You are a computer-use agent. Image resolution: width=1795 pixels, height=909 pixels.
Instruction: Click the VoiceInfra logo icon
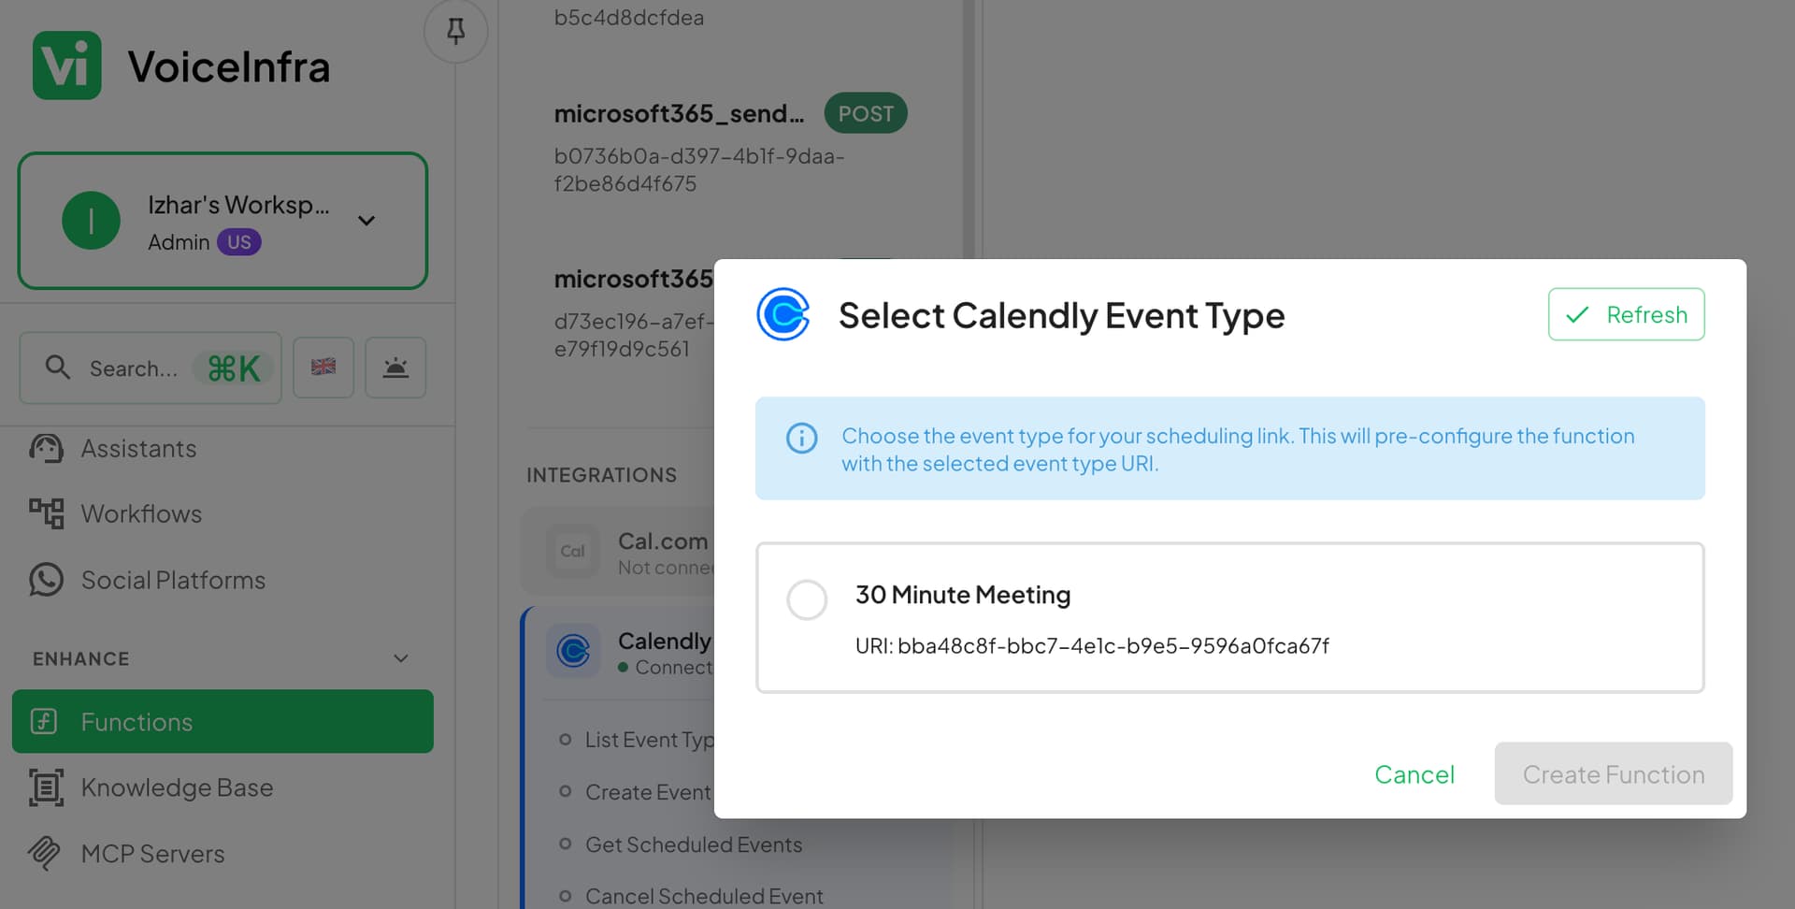pyautogui.click(x=67, y=65)
